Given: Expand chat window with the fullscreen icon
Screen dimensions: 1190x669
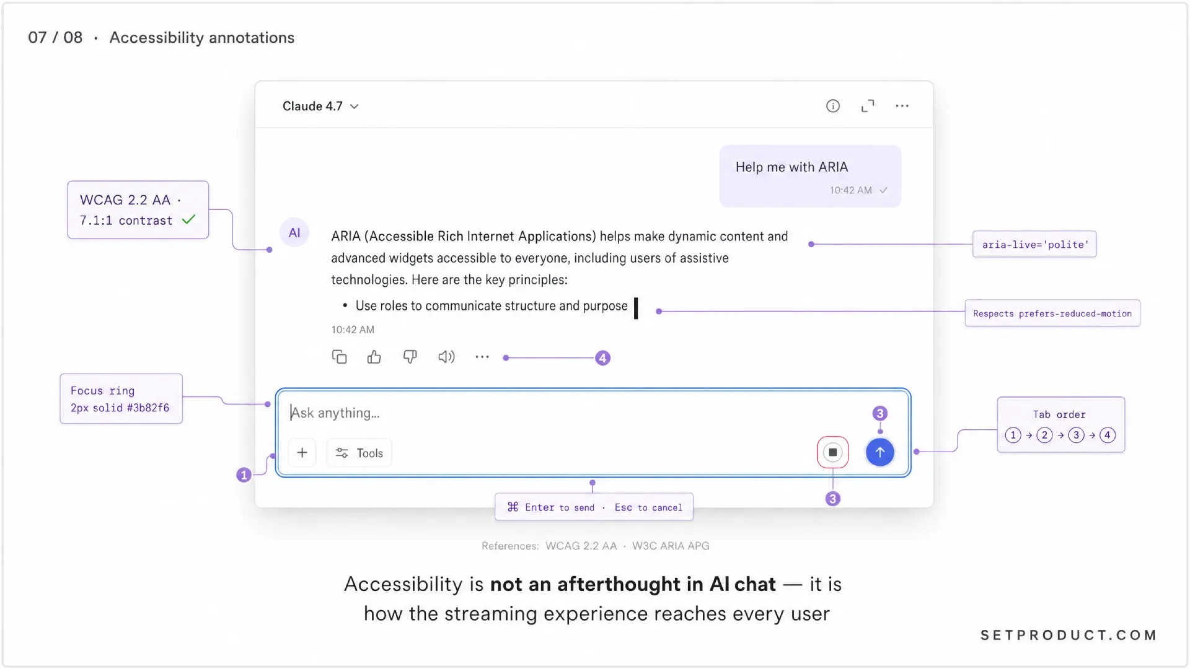Looking at the screenshot, I should pyautogui.click(x=868, y=106).
